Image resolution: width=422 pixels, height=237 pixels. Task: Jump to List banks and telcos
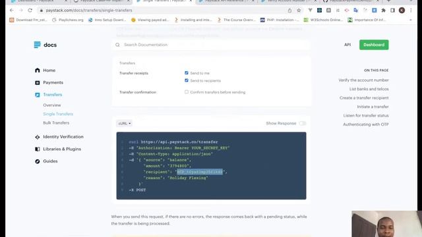[369, 89]
